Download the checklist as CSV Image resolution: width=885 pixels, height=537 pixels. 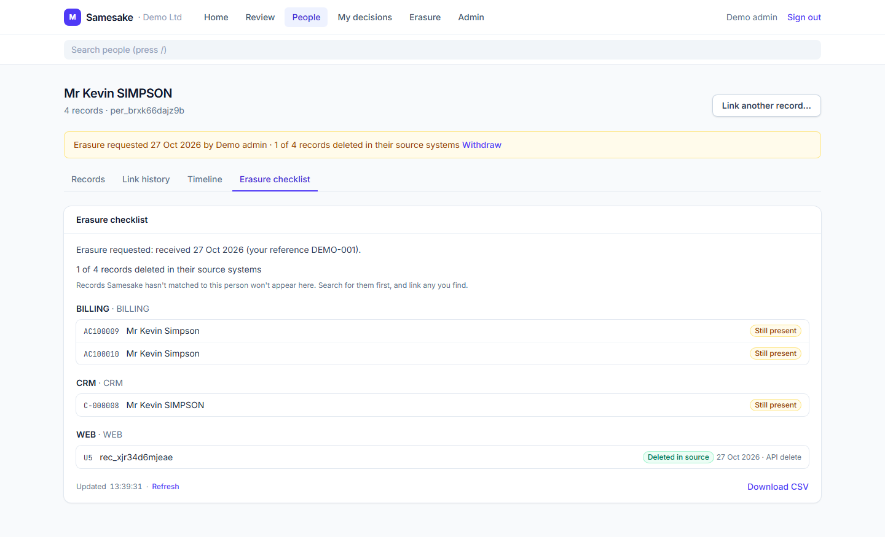pos(778,487)
